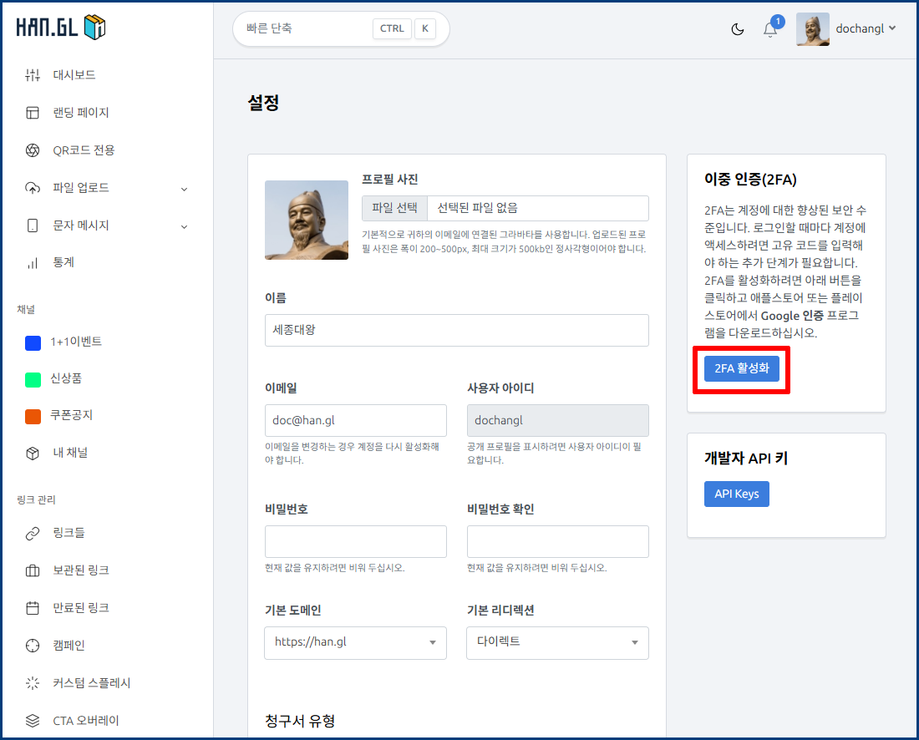Click the 이름 input field
Image resolution: width=919 pixels, height=740 pixels.
pos(456,330)
